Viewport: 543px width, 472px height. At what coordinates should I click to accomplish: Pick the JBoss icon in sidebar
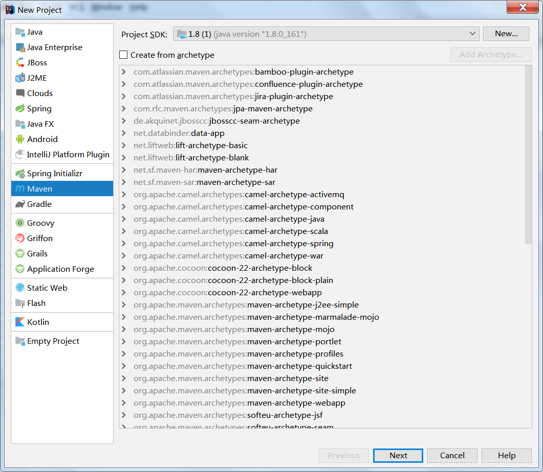(20, 62)
